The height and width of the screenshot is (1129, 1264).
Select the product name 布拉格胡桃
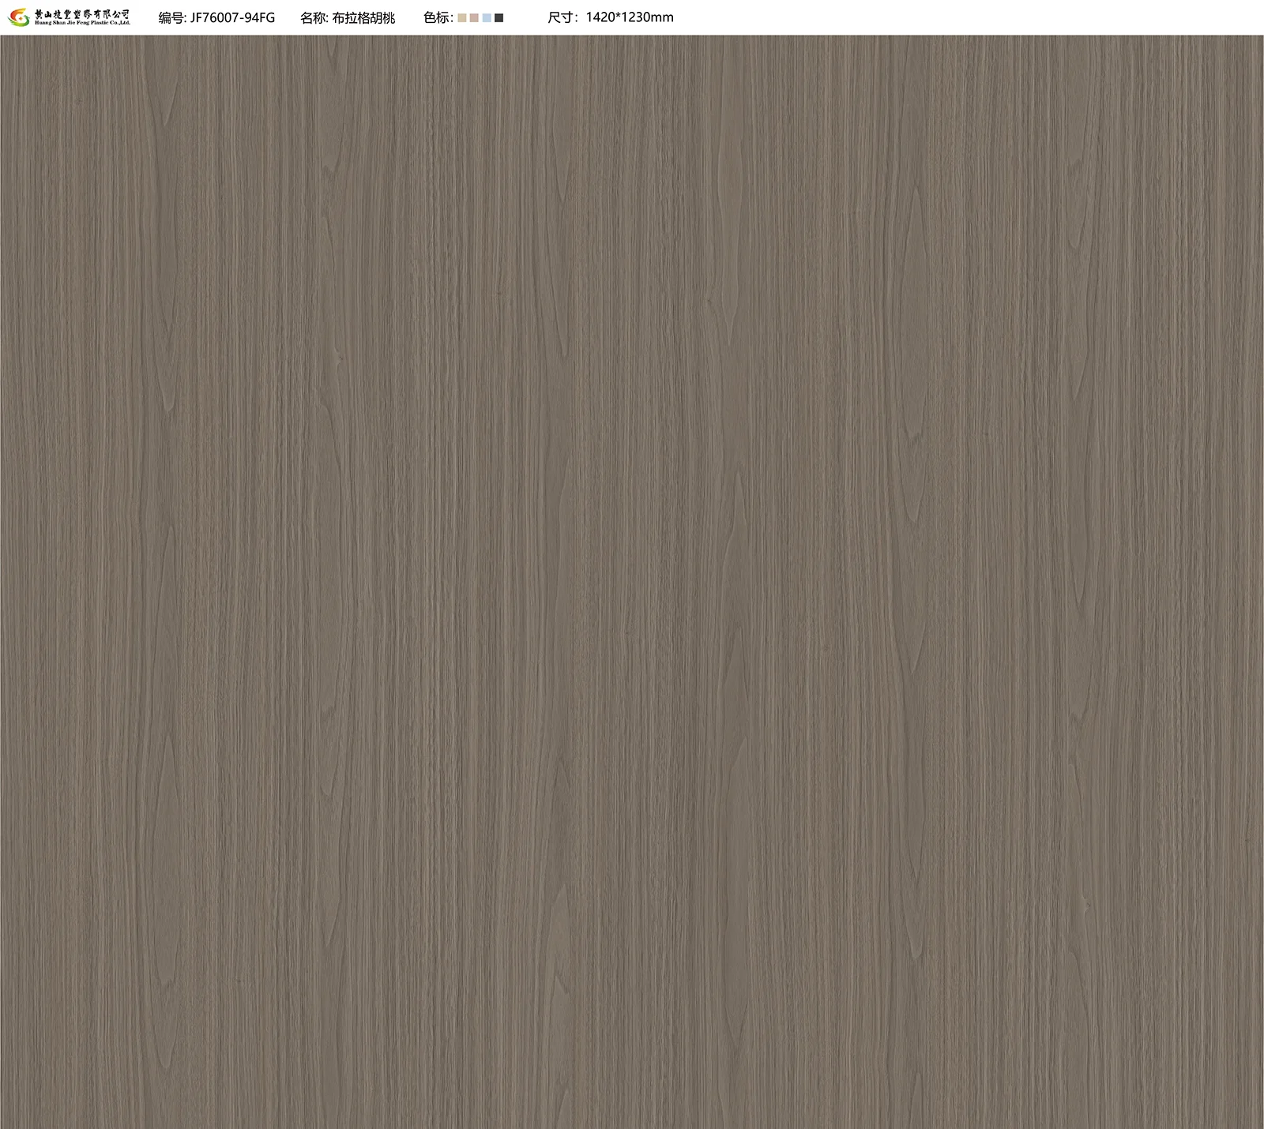pos(363,17)
